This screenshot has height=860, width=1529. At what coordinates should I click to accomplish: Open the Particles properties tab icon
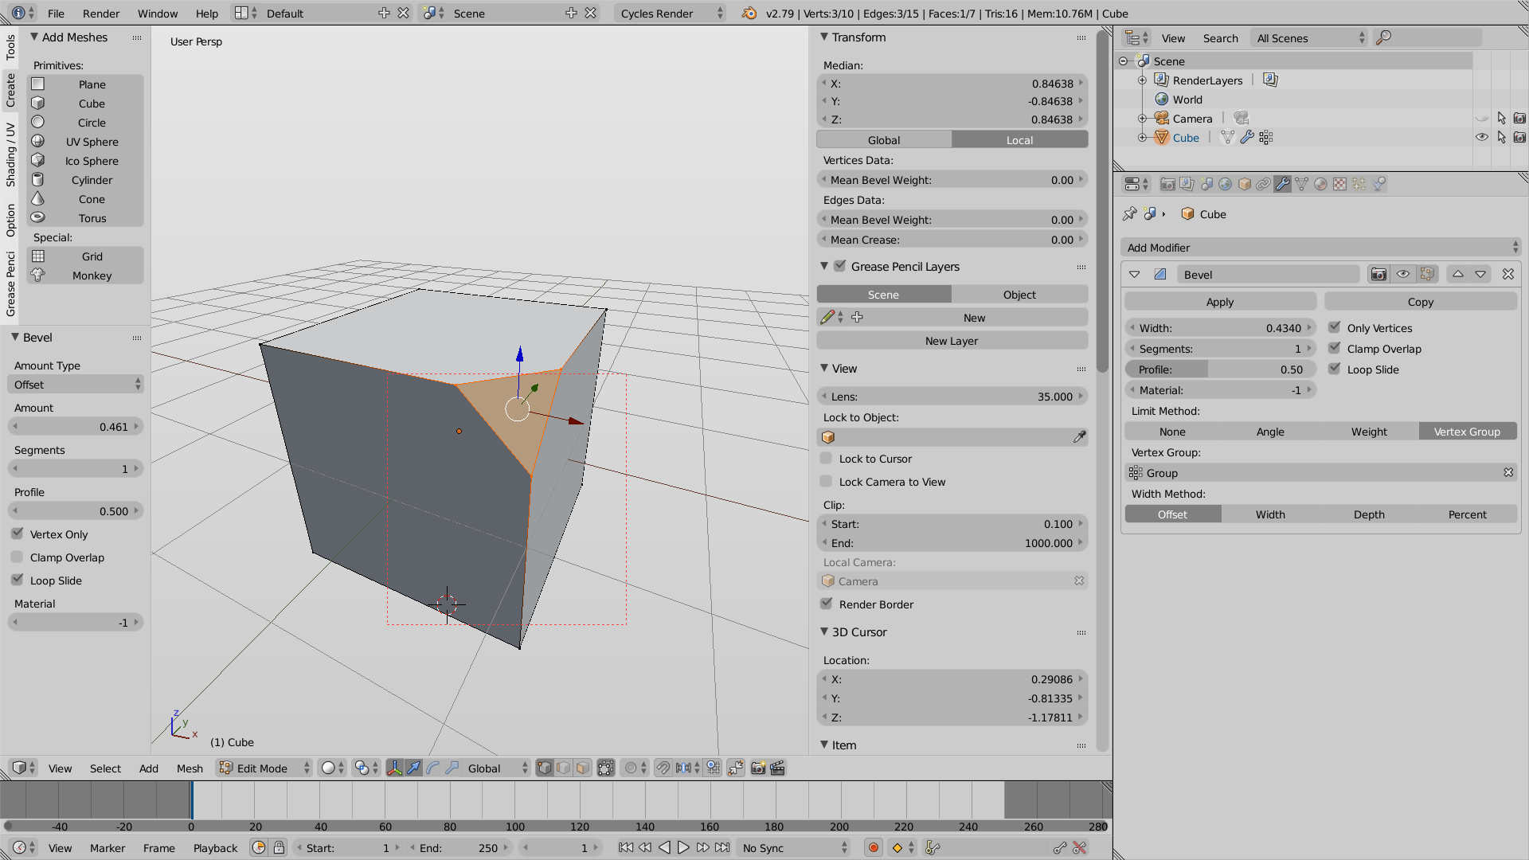coord(1359,184)
